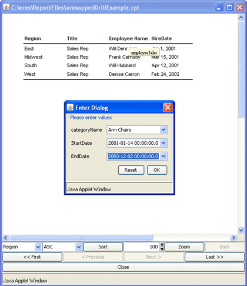
Task: Click the Java icon in report window title bar
Action: (6, 8)
